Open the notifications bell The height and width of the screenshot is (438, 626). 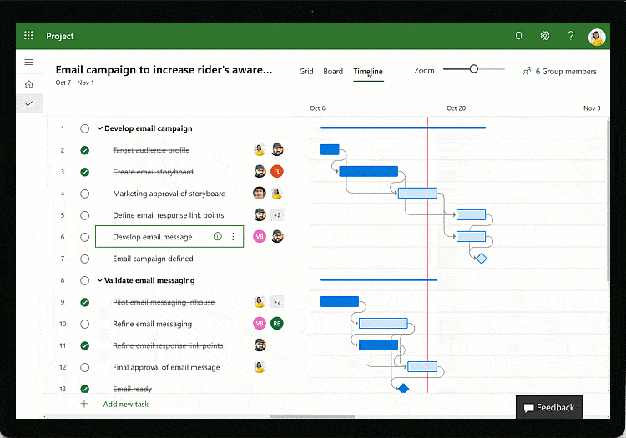click(518, 36)
